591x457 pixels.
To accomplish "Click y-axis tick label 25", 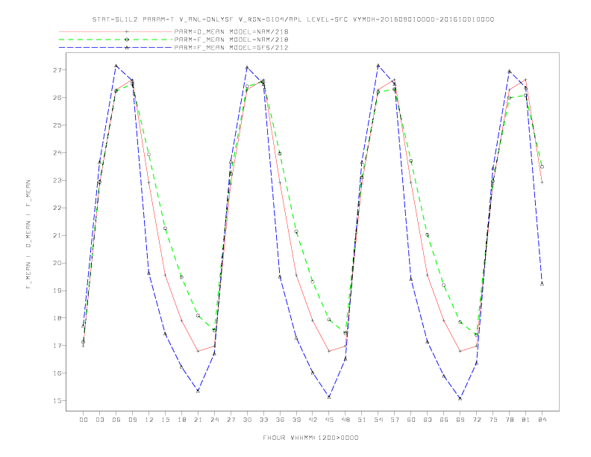I will [x=57, y=125].
